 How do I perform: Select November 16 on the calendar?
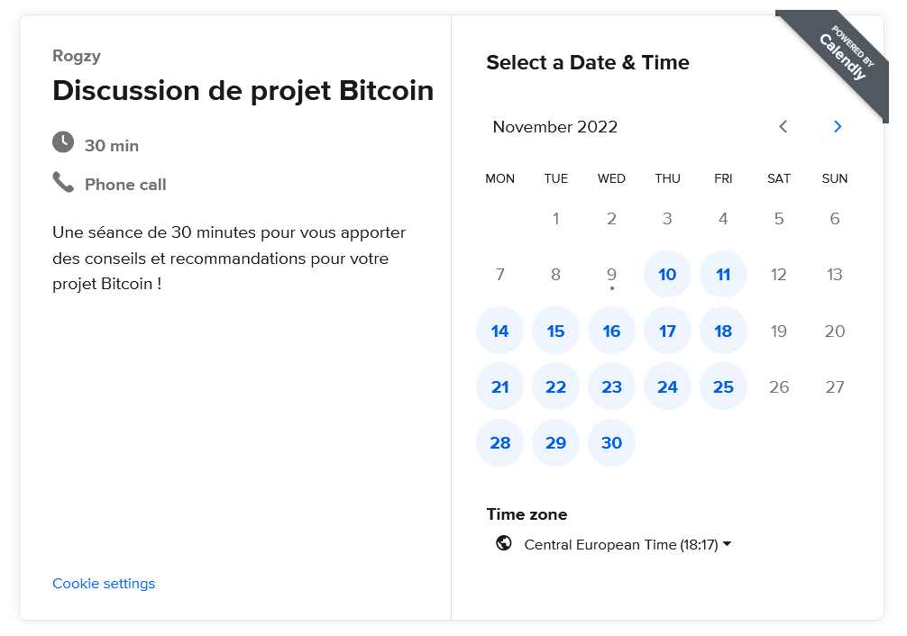pos(611,331)
